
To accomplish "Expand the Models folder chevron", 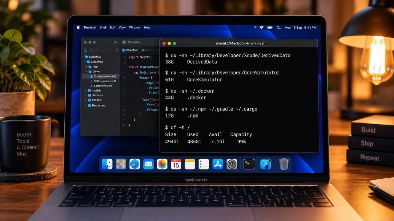I will coord(86,91).
